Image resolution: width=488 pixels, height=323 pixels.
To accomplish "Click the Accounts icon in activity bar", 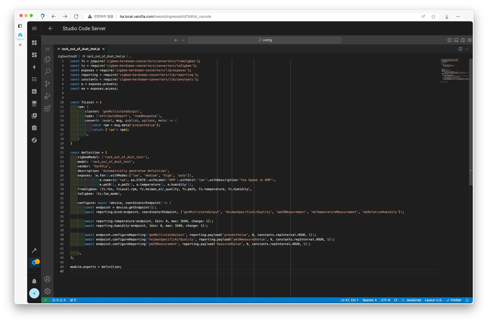I will pyautogui.click(x=47, y=279).
